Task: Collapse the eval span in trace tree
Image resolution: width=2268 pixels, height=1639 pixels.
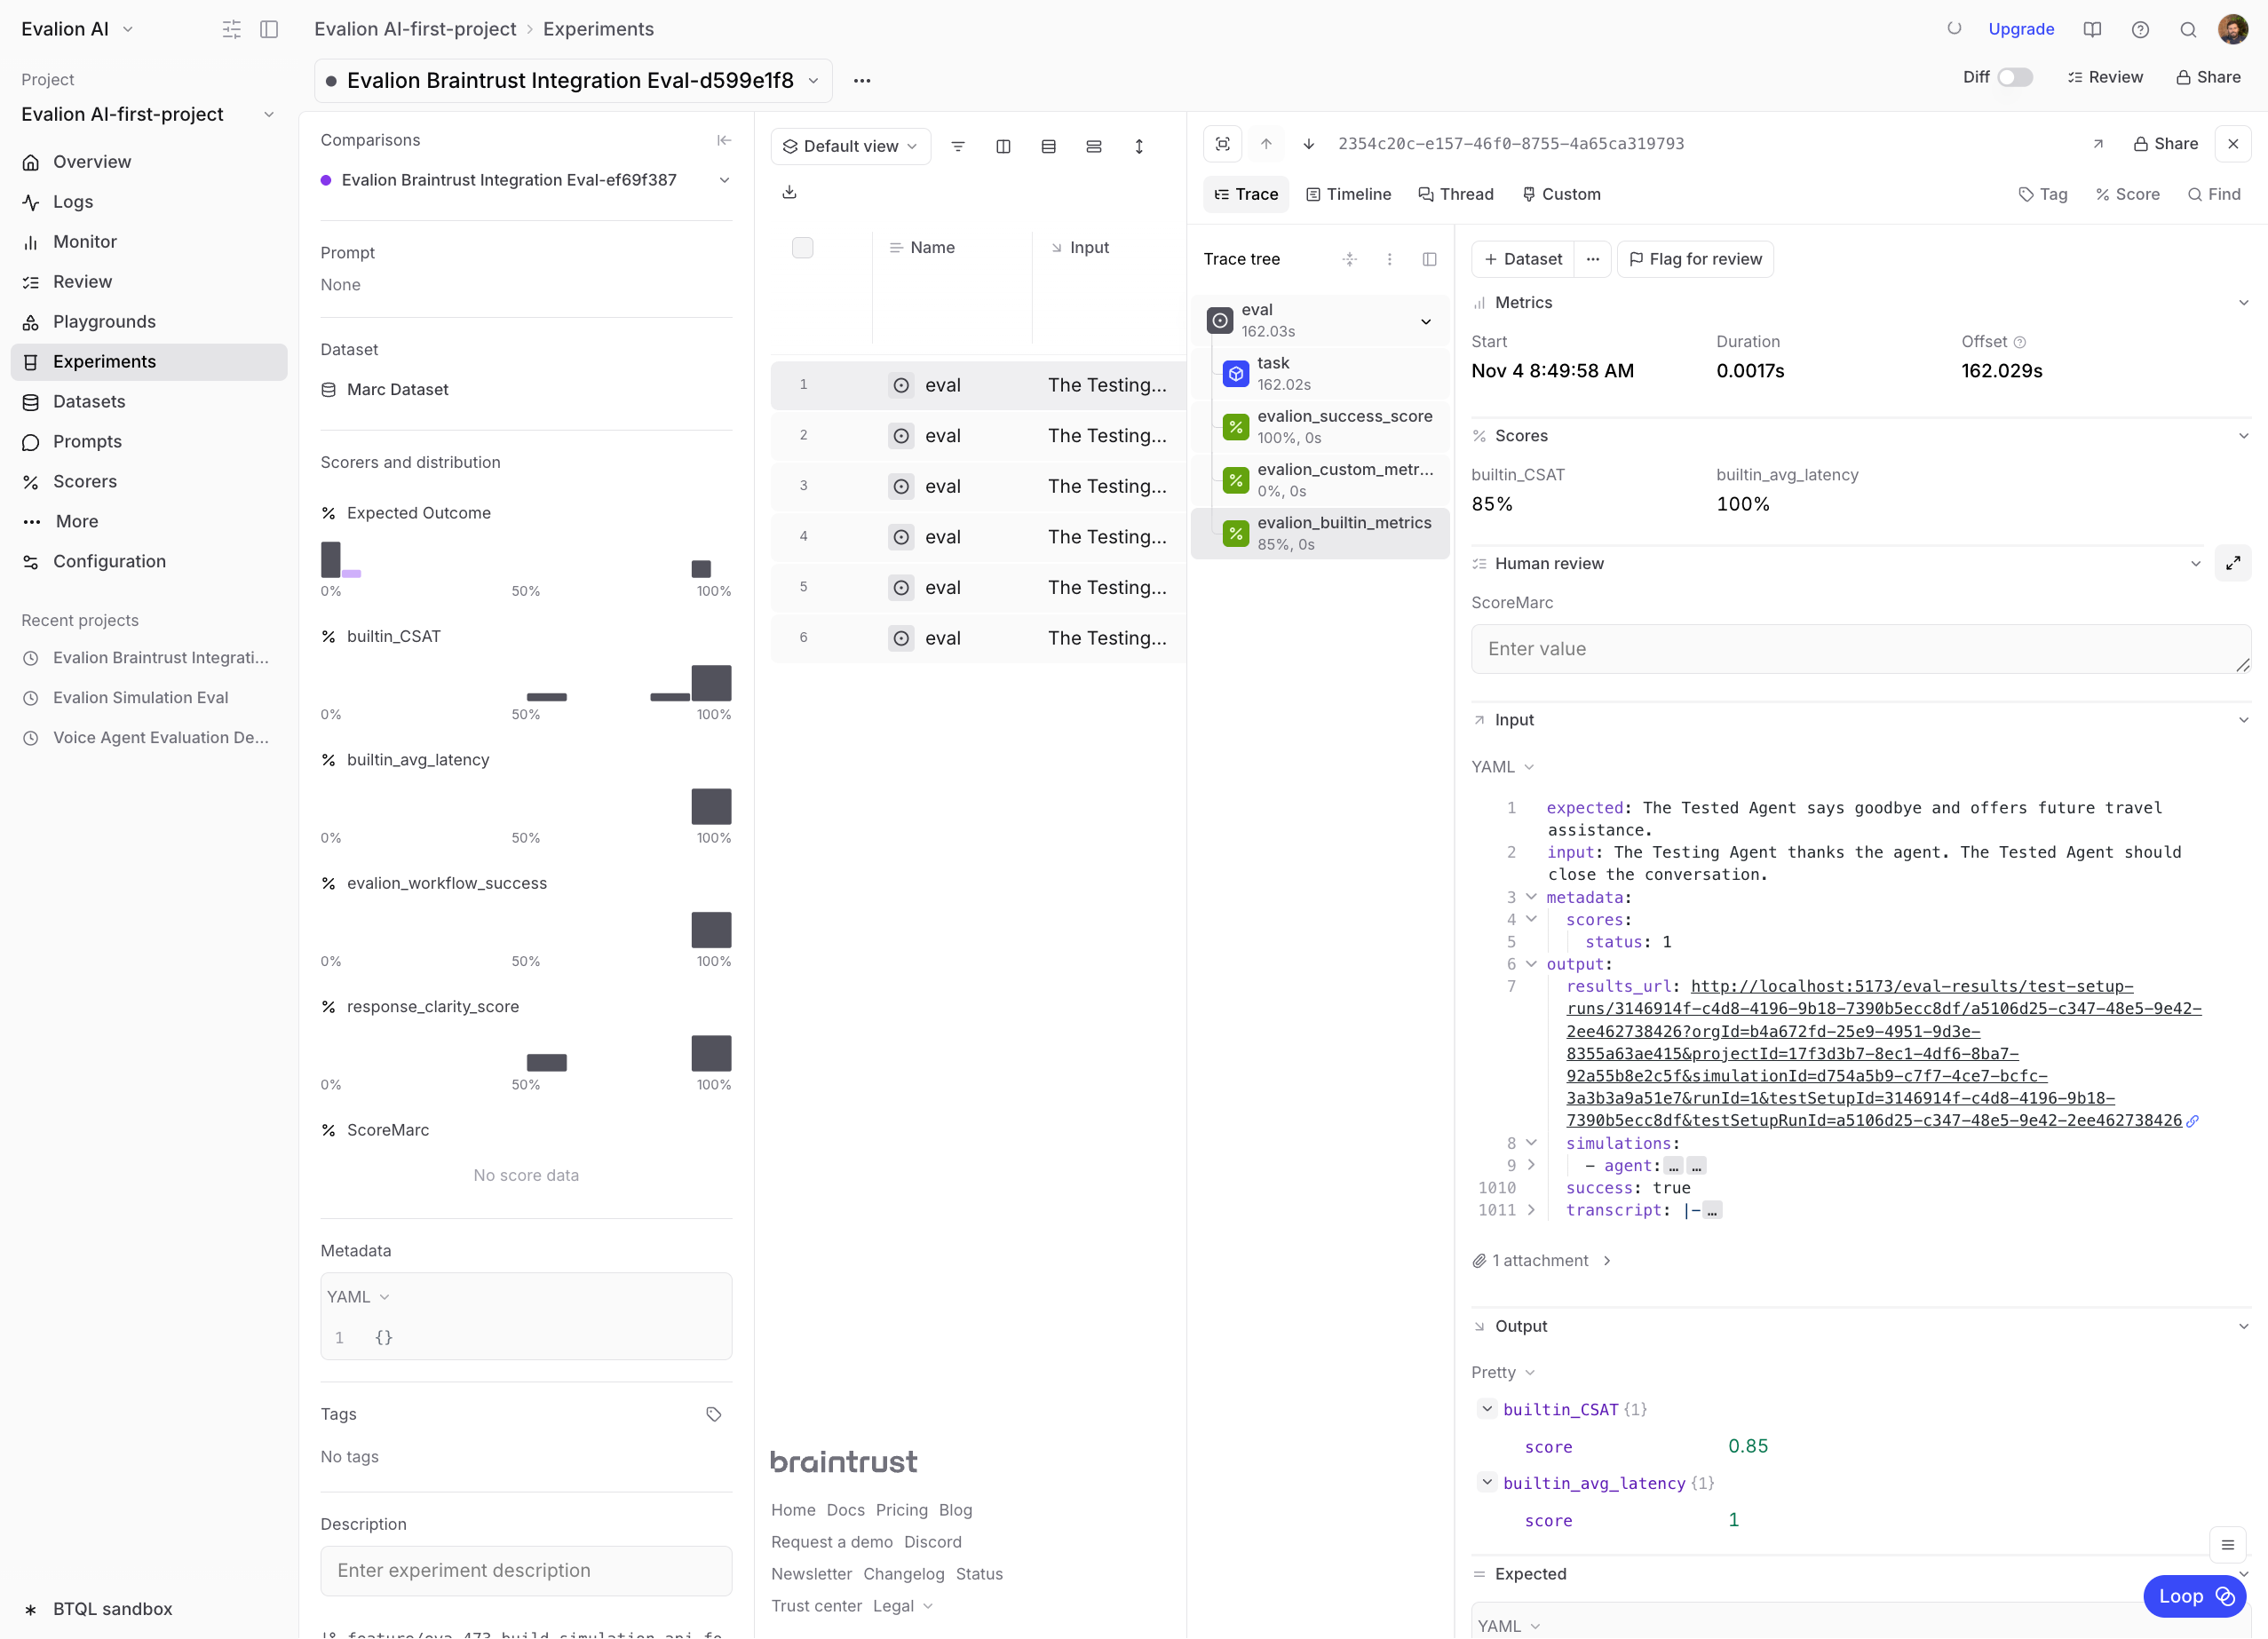Action: (1426, 321)
